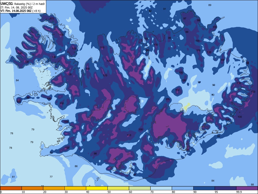
Task: Select the map humidity value '81'
Action: pos(13,177)
